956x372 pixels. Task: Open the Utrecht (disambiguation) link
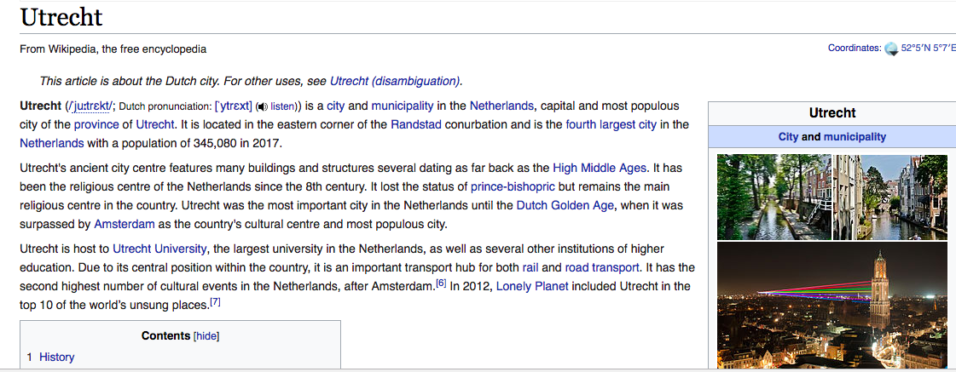(x=395, y=81)
